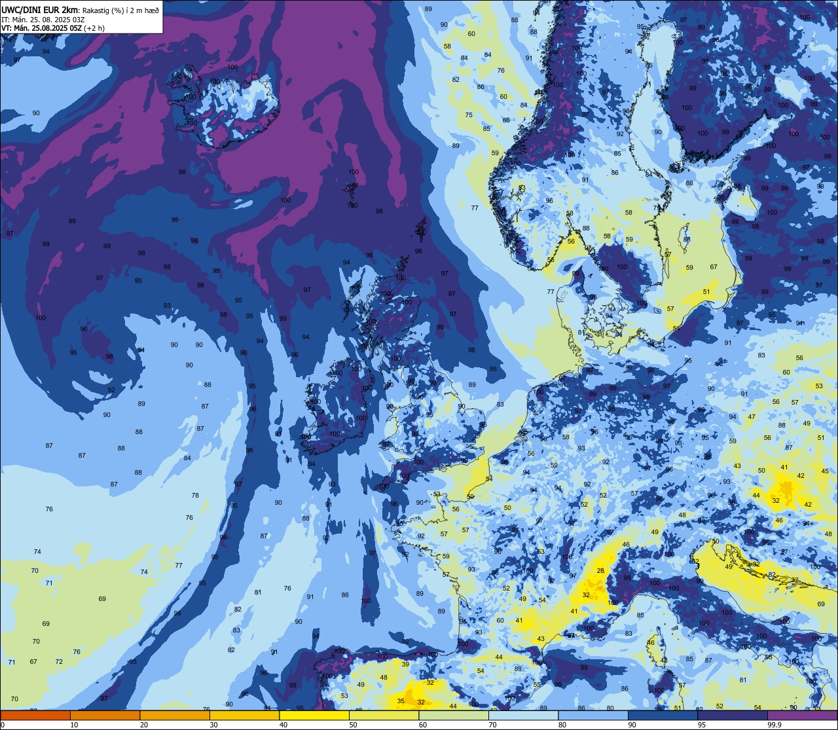
Task: Click the map humidity value "28"
Action: point(600,571)
